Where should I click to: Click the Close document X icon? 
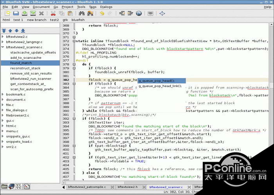tap(41, 13)
